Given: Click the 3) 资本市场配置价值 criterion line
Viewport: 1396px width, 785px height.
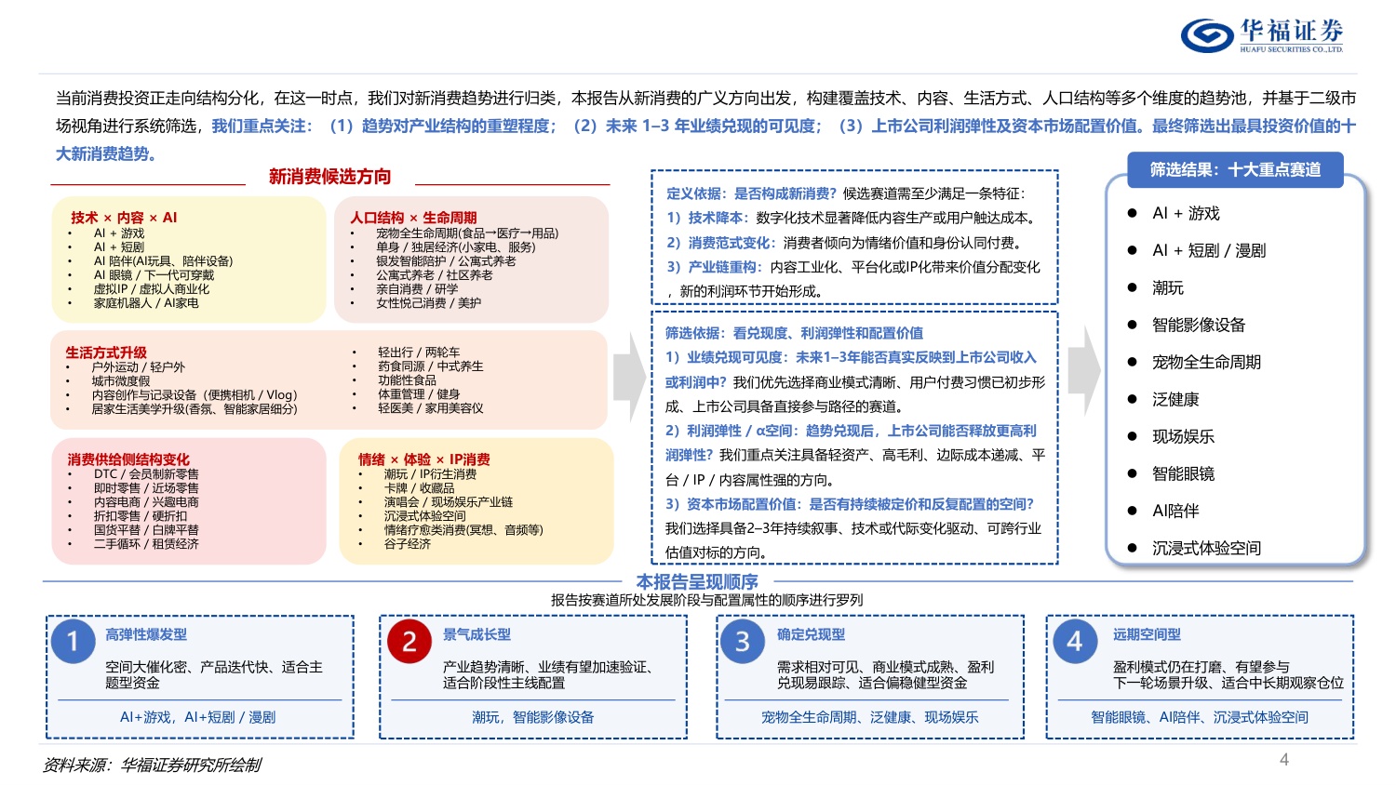Looking at the screenshot, I should tap(850, 504).
